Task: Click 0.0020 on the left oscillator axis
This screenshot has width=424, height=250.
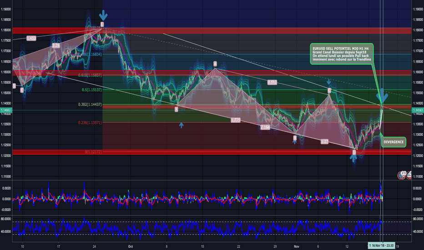Action: point(6,188)
